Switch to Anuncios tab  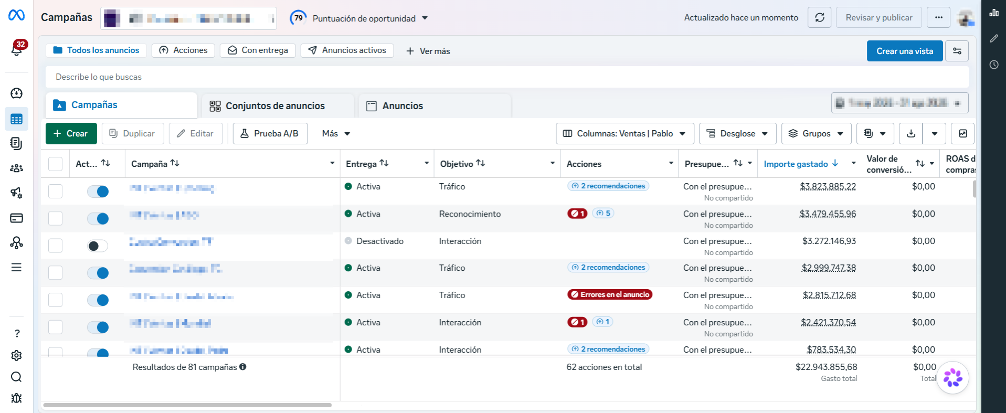[x=435, y=105]
